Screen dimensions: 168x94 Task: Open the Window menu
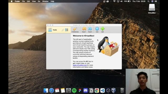(x=45, y=1)
